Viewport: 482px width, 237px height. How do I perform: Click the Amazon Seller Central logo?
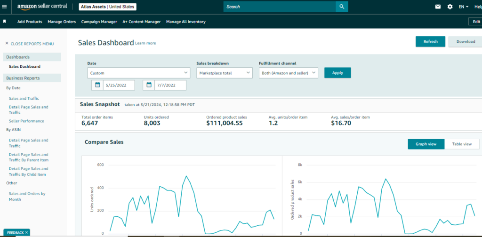42,7
